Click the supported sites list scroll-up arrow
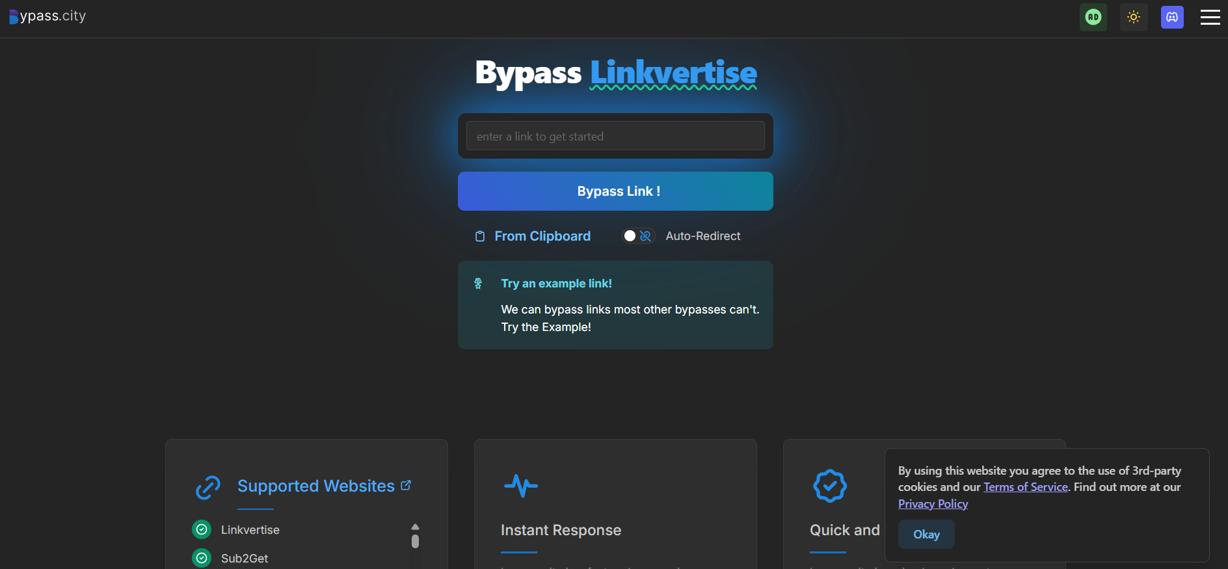The height and width of the screenshot is (569, 1228). pyautogui.click(x=415, y=527)
